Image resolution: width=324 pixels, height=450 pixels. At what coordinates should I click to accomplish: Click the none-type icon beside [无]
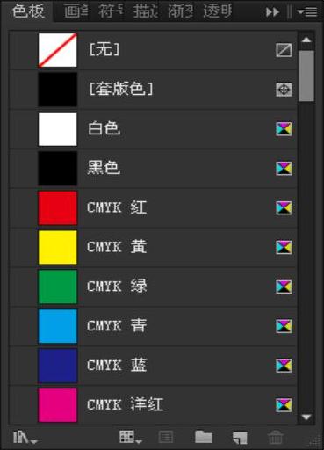(x=284, y=50)
